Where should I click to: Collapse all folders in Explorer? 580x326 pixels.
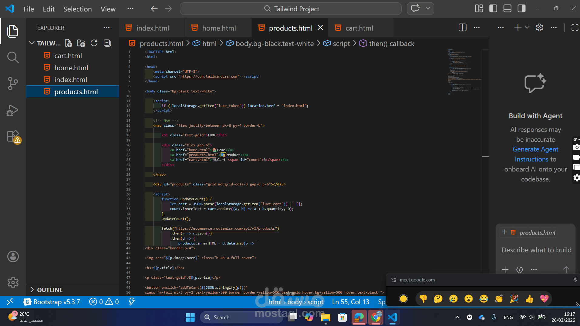(107, 43)
